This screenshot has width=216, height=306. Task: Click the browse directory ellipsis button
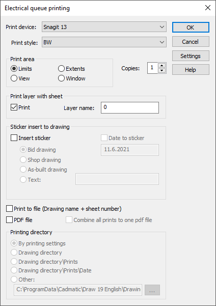(x=152, y=290)
